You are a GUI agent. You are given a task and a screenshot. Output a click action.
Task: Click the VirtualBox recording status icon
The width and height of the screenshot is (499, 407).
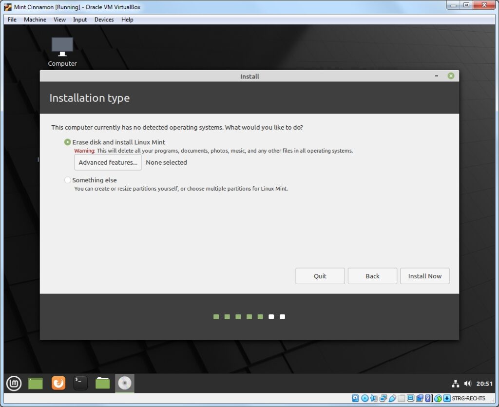(x=420, y=398)
